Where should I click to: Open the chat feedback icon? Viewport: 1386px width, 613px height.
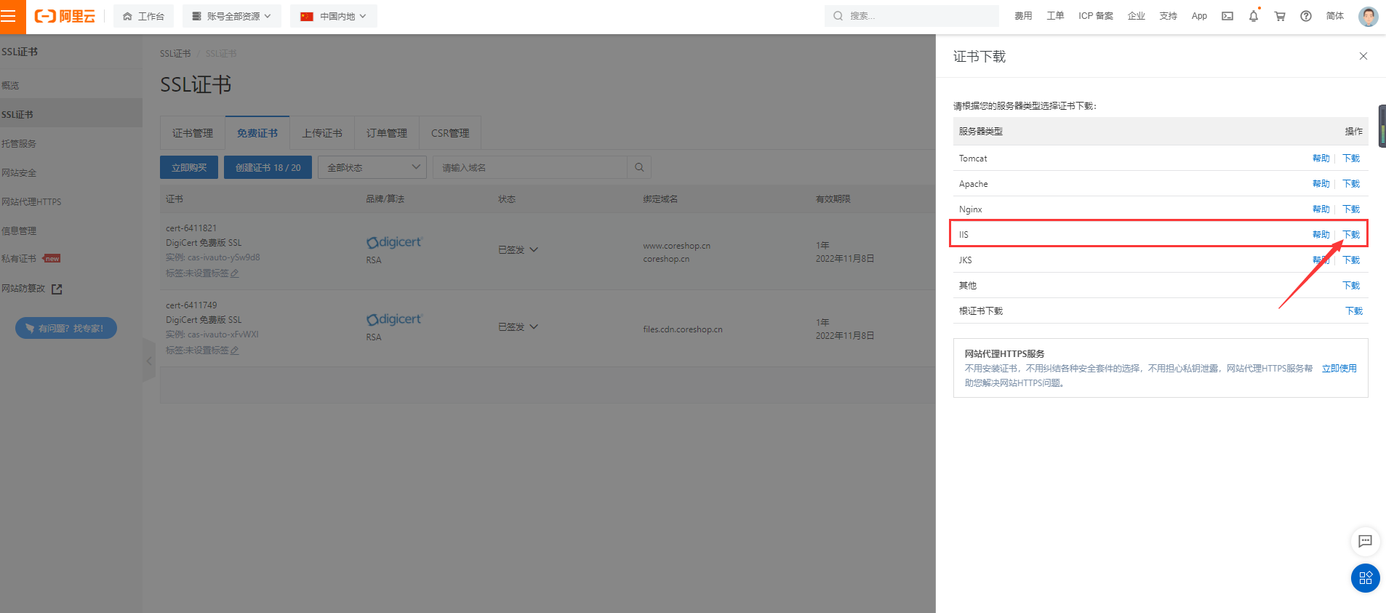point(1365,541)
